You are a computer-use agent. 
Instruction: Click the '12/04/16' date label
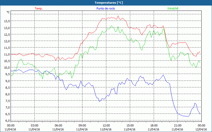[x=201, y=129]
